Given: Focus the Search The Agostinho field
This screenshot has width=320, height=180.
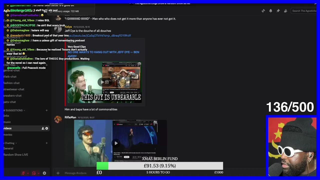Looking at the screenshot, I should 304,11.
